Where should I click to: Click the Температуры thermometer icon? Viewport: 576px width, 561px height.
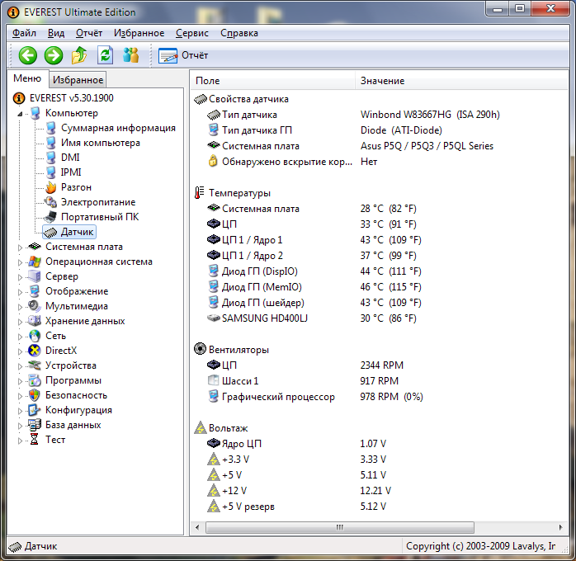click(x=200, y=193)
